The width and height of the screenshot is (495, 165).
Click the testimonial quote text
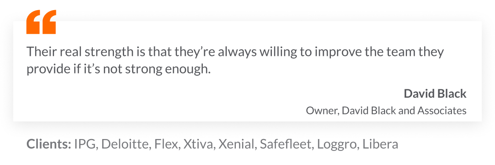[235, 60]
